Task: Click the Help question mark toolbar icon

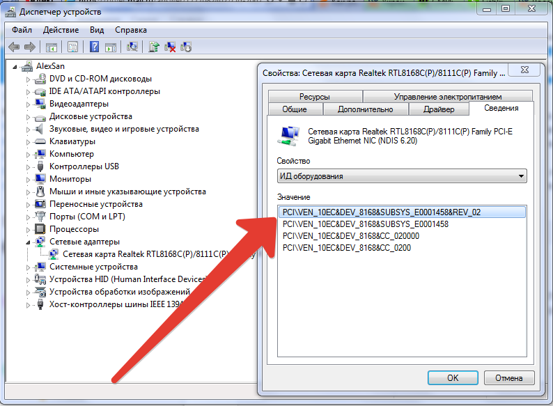Action: tap(95, 47)
